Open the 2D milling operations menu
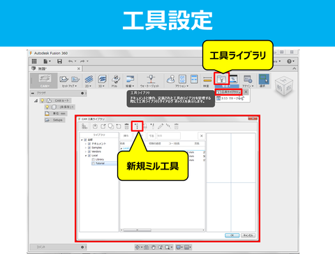Viewport: 335px width, 254px height. click(x=89, y=81)
